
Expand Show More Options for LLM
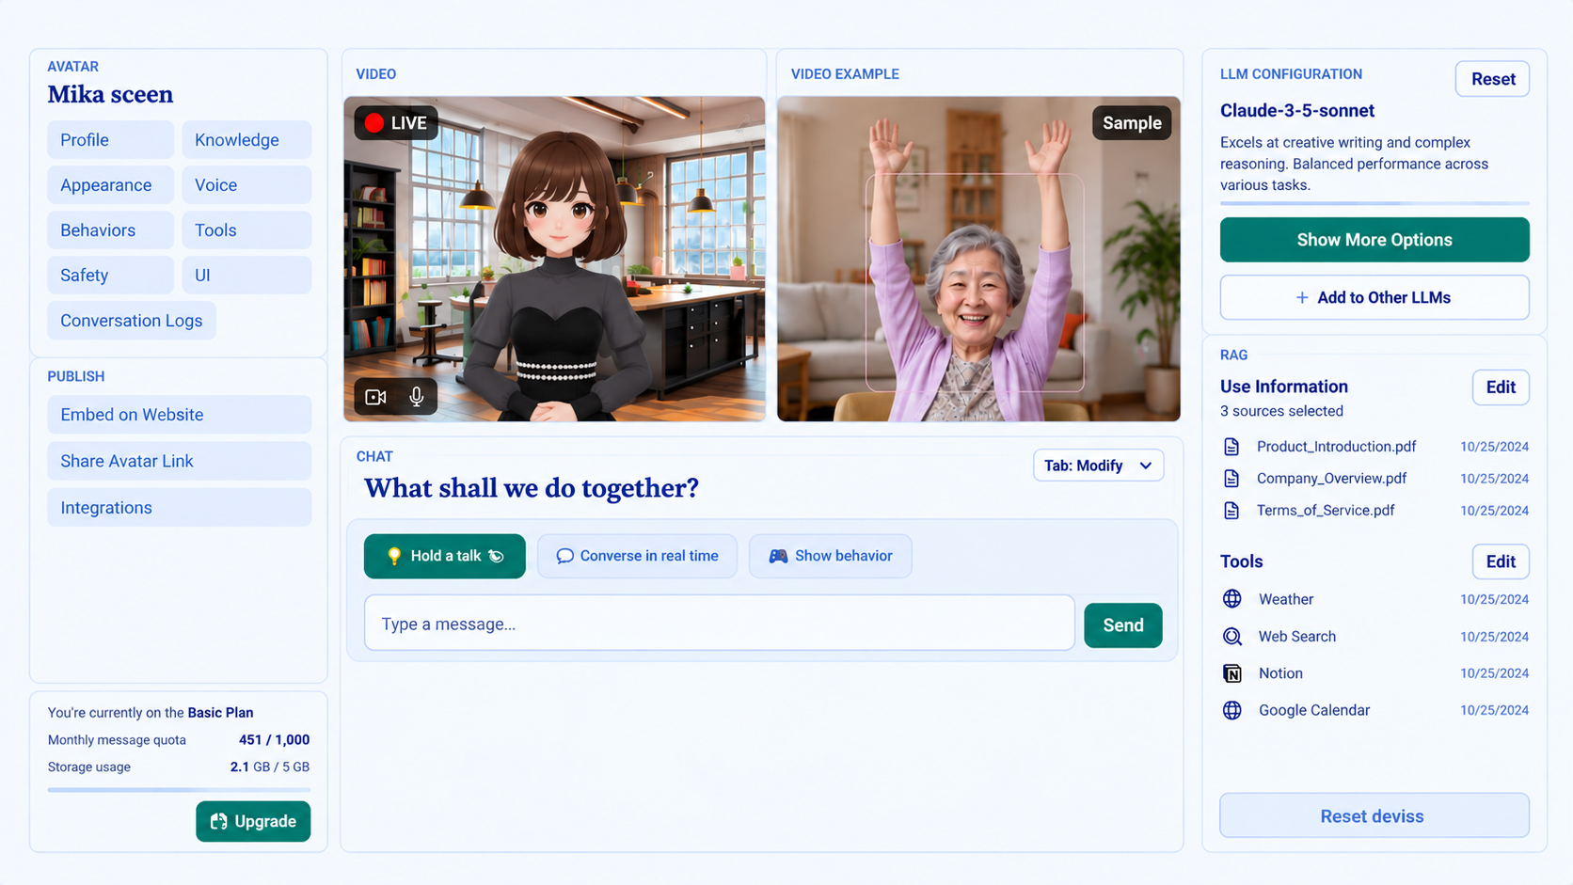tap(1374, 240)
